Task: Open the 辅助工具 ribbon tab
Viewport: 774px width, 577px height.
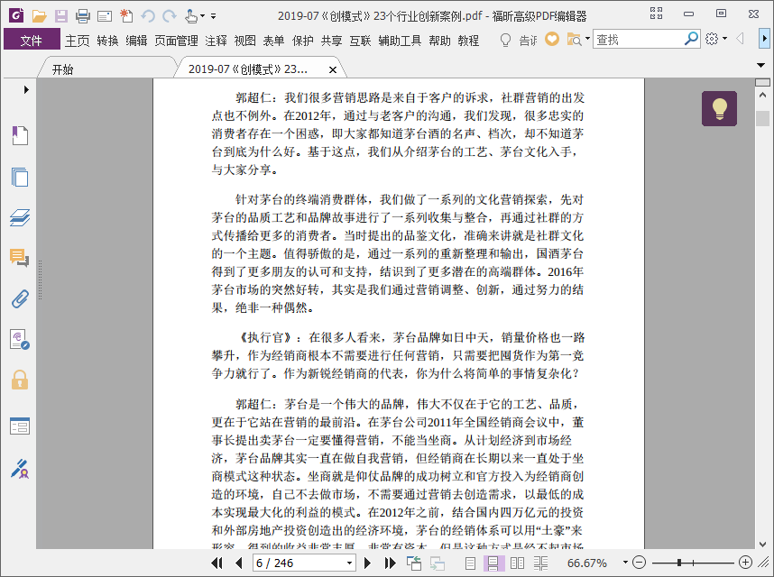Action: [400, 41]
